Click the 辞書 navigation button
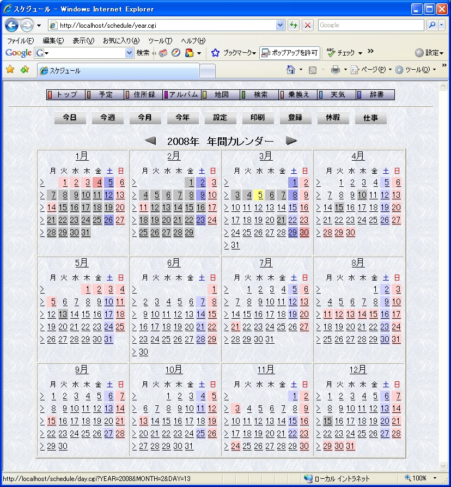The height and width of the screenshot is (487, 451). tap(375, 95)
